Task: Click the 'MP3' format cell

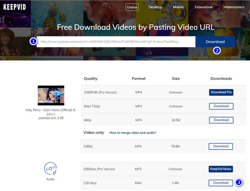Action: pyautogui.click(x=138, y=169)
